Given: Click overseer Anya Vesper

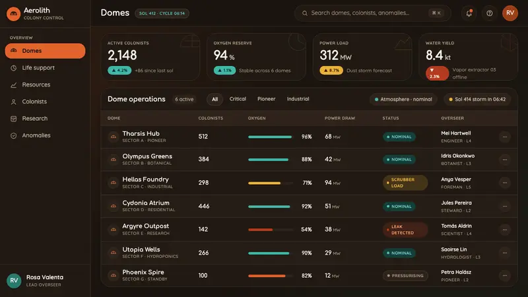Looking at the screenshot, I should [456, 180].
